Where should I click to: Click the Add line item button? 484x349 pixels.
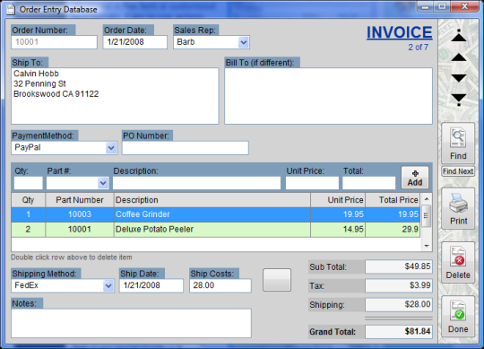415,178
